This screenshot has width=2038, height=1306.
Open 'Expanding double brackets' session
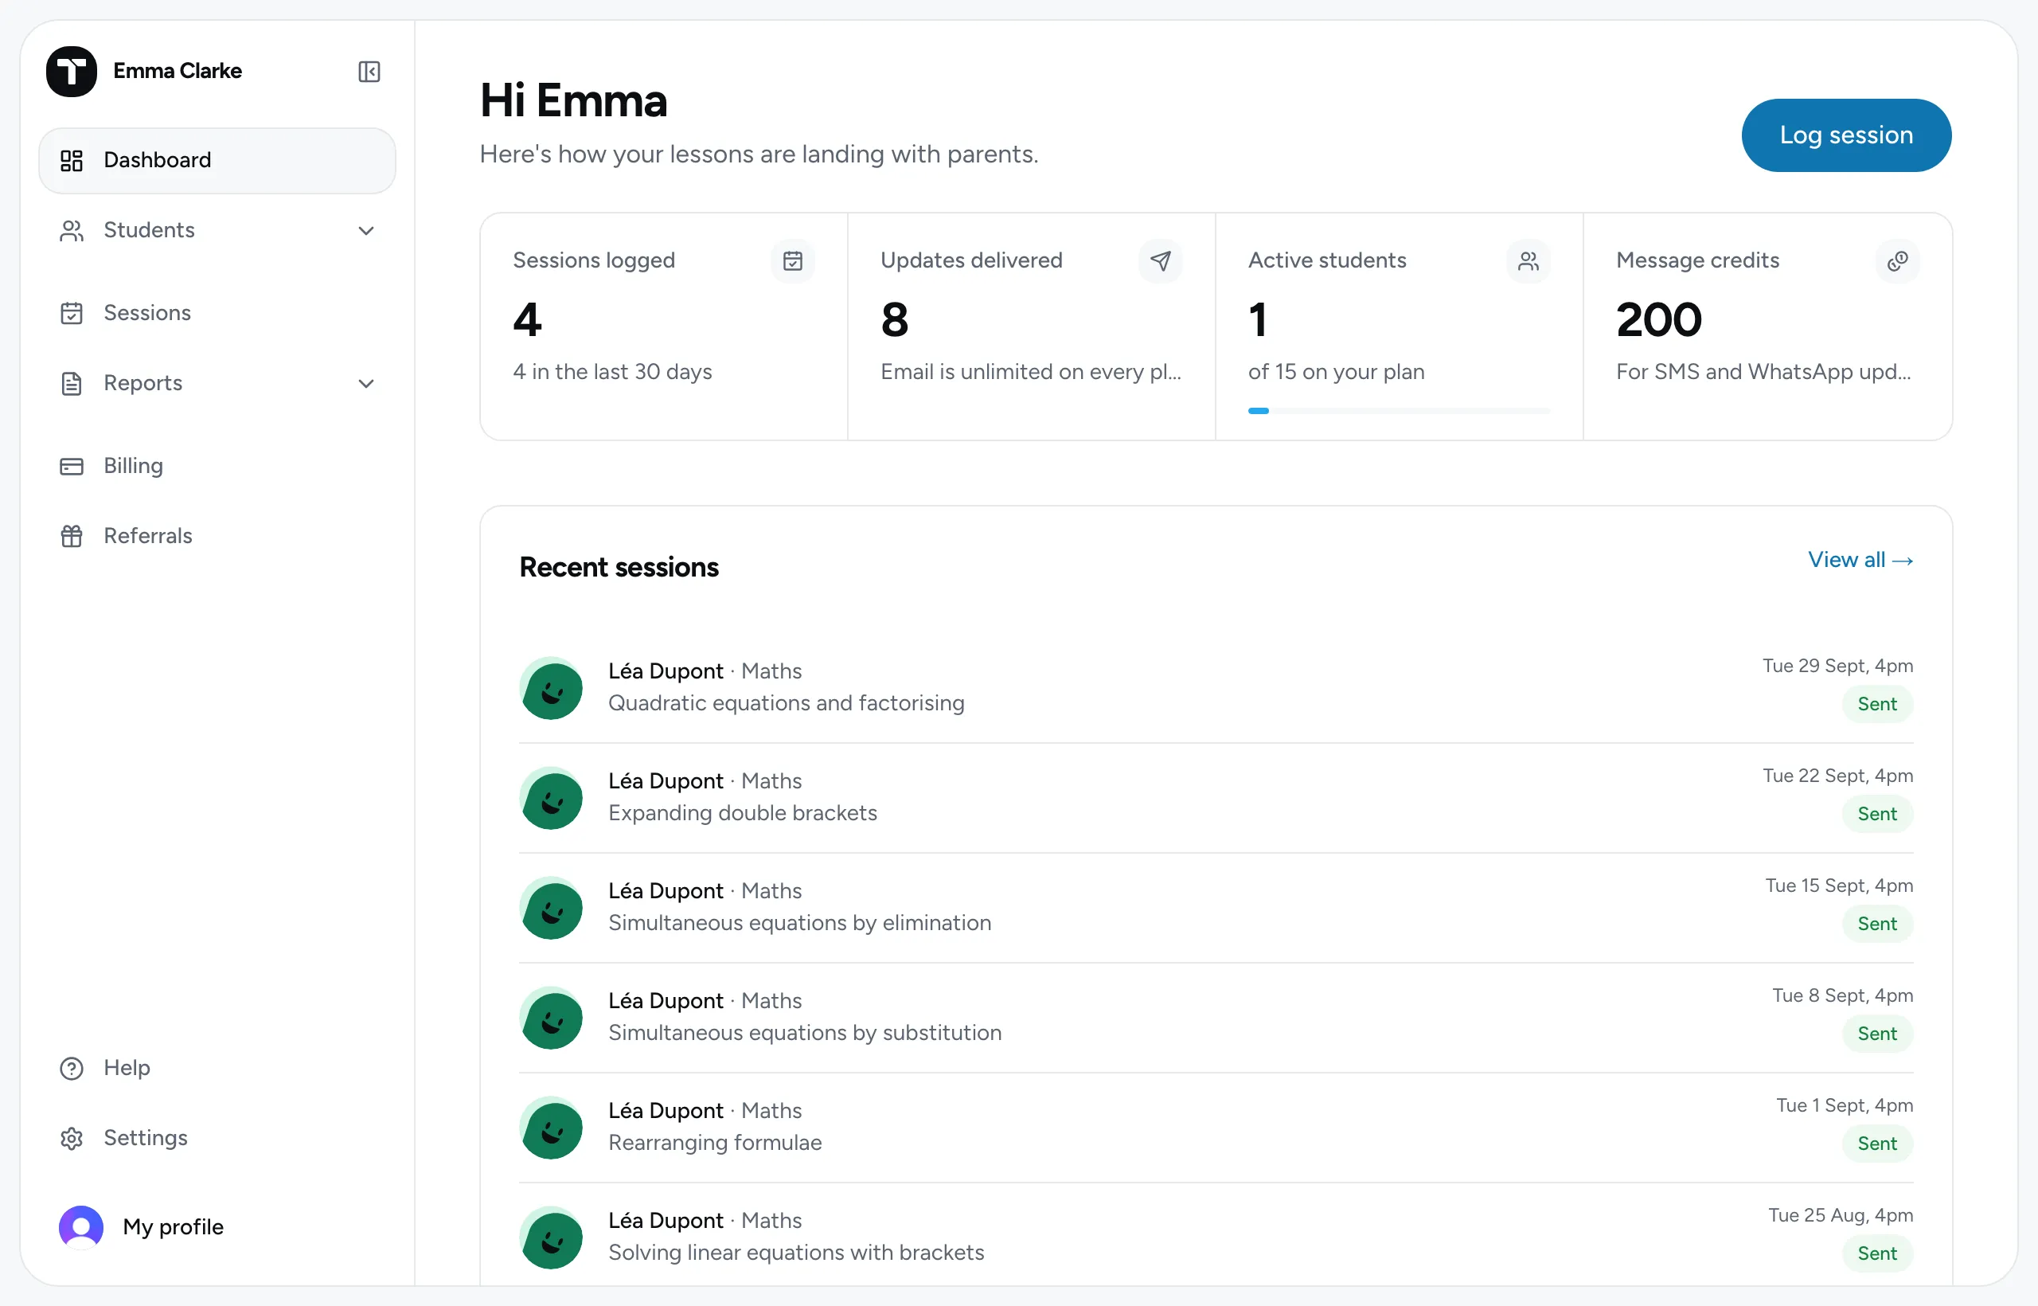[x=1216, y=798]
